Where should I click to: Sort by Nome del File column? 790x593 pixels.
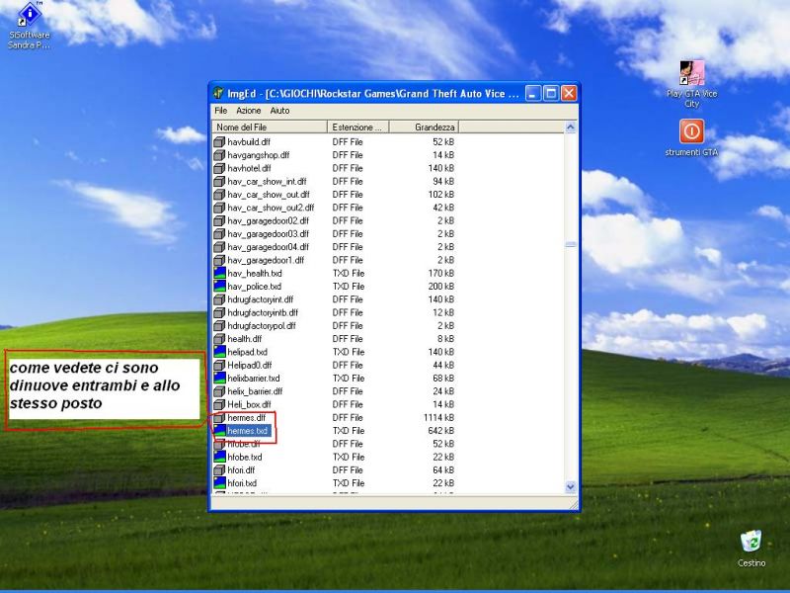coord(270,127)
